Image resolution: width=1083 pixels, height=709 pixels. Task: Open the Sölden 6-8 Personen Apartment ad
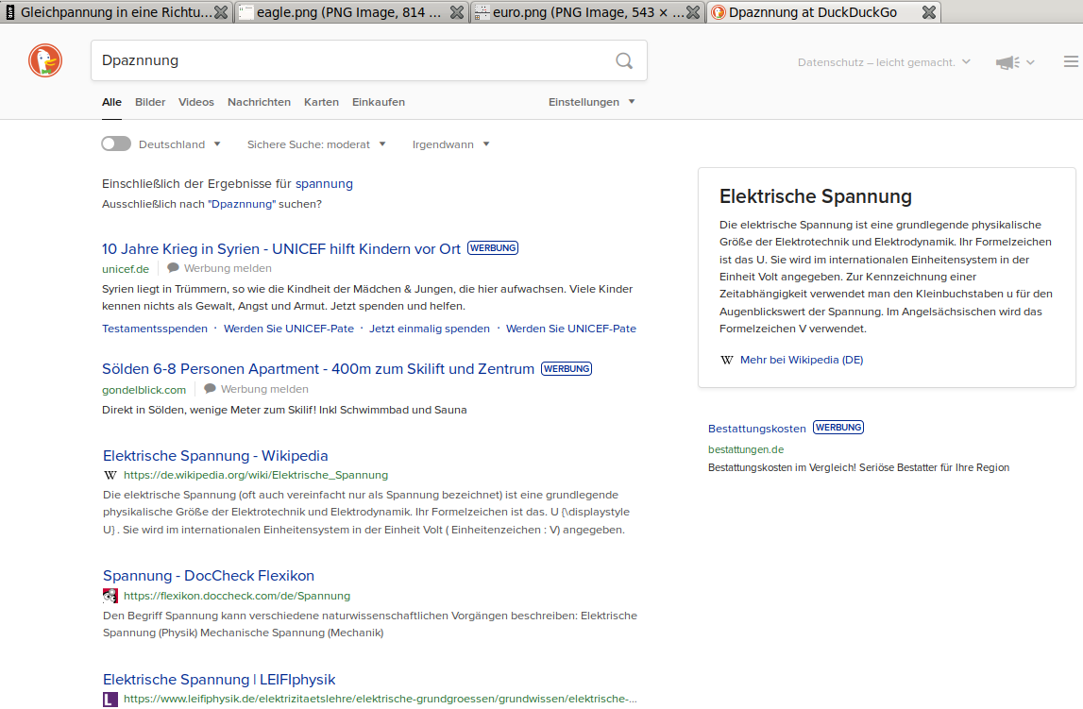318,369
